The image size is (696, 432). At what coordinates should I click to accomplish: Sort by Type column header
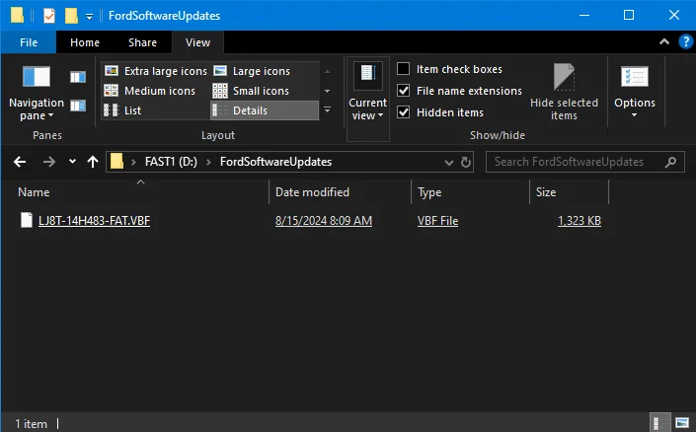tap(429, 192)
